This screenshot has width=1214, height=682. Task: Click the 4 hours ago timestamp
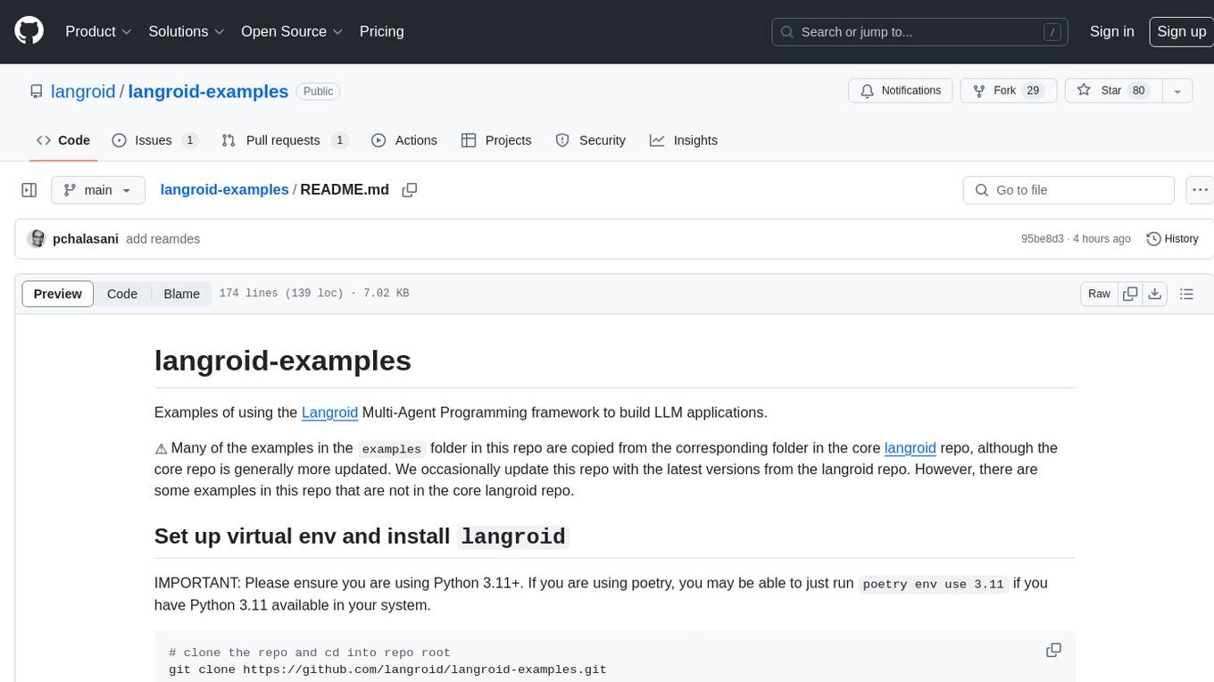pyautogui.click(x=1102, y=239)
